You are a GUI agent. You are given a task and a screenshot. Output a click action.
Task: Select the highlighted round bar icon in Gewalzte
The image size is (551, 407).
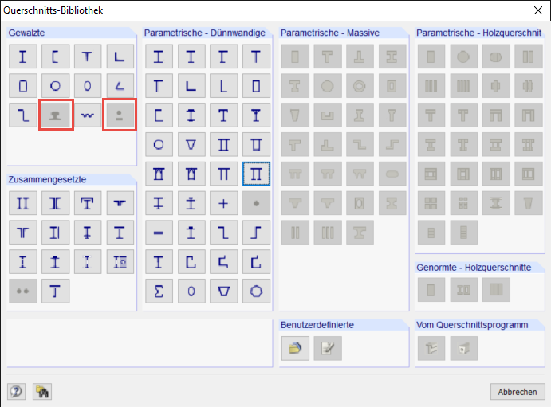coord(120,116)
